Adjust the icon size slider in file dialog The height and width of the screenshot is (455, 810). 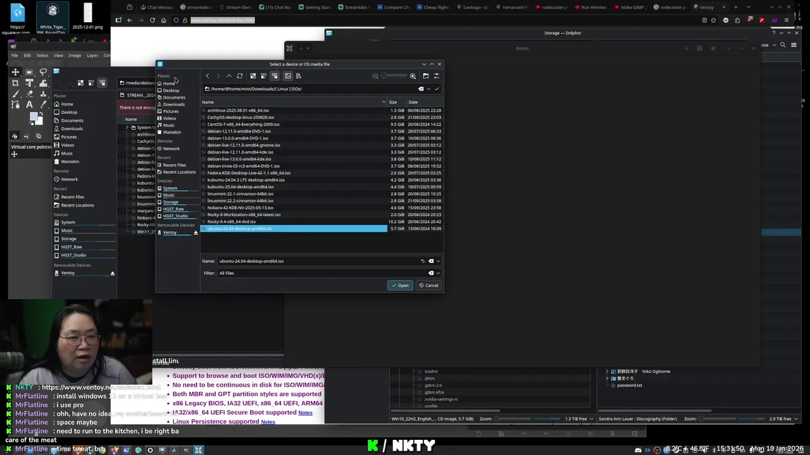pos(394,76)
